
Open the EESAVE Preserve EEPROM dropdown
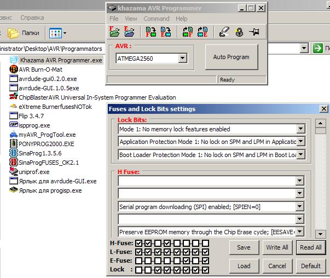(299, 231)
